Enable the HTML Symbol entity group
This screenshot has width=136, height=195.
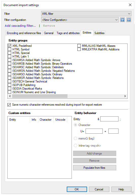point(10,49)
